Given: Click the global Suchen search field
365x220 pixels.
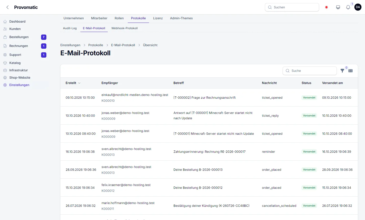Looking at the screenshot, I should pyautogui.click(x=292, y=7).
